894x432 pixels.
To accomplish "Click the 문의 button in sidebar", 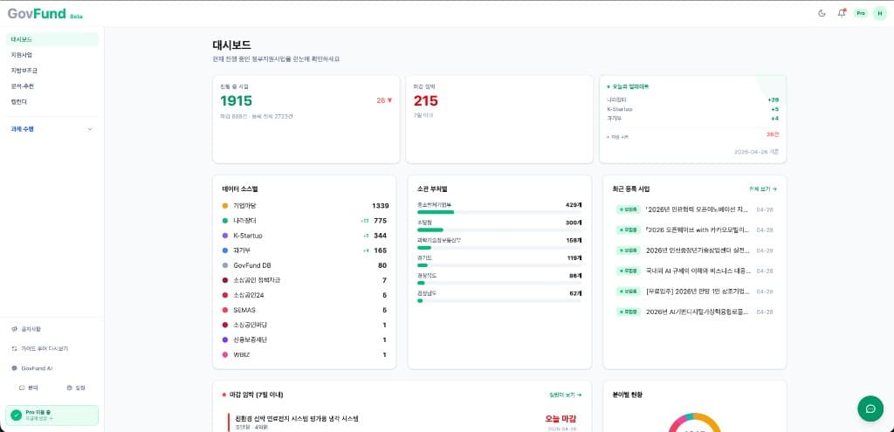I will [x=29, y=387].
